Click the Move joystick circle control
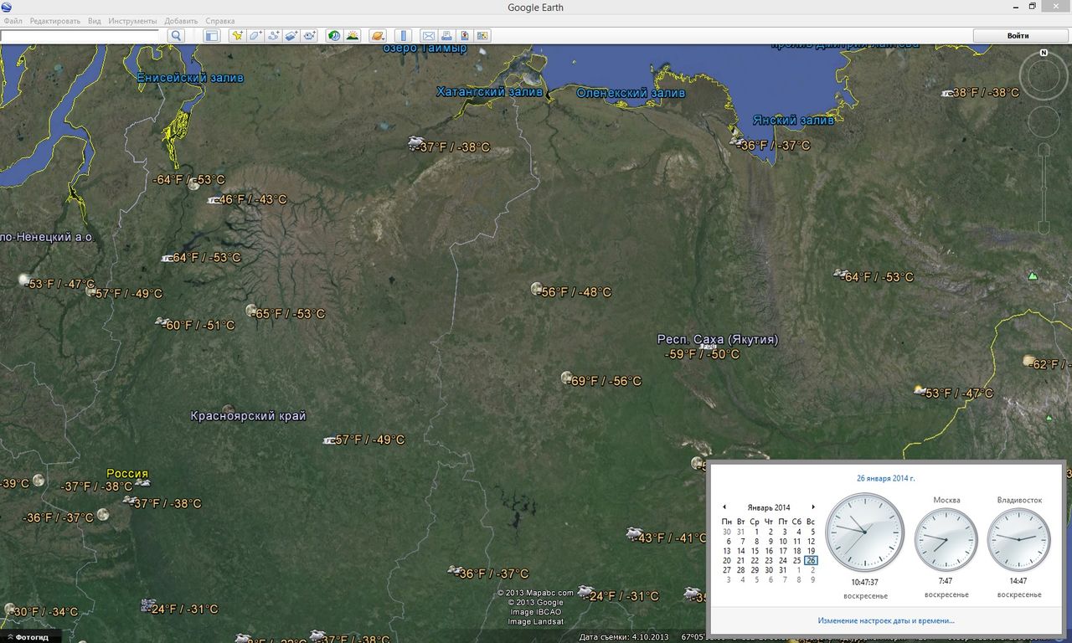 [1044, 122]
